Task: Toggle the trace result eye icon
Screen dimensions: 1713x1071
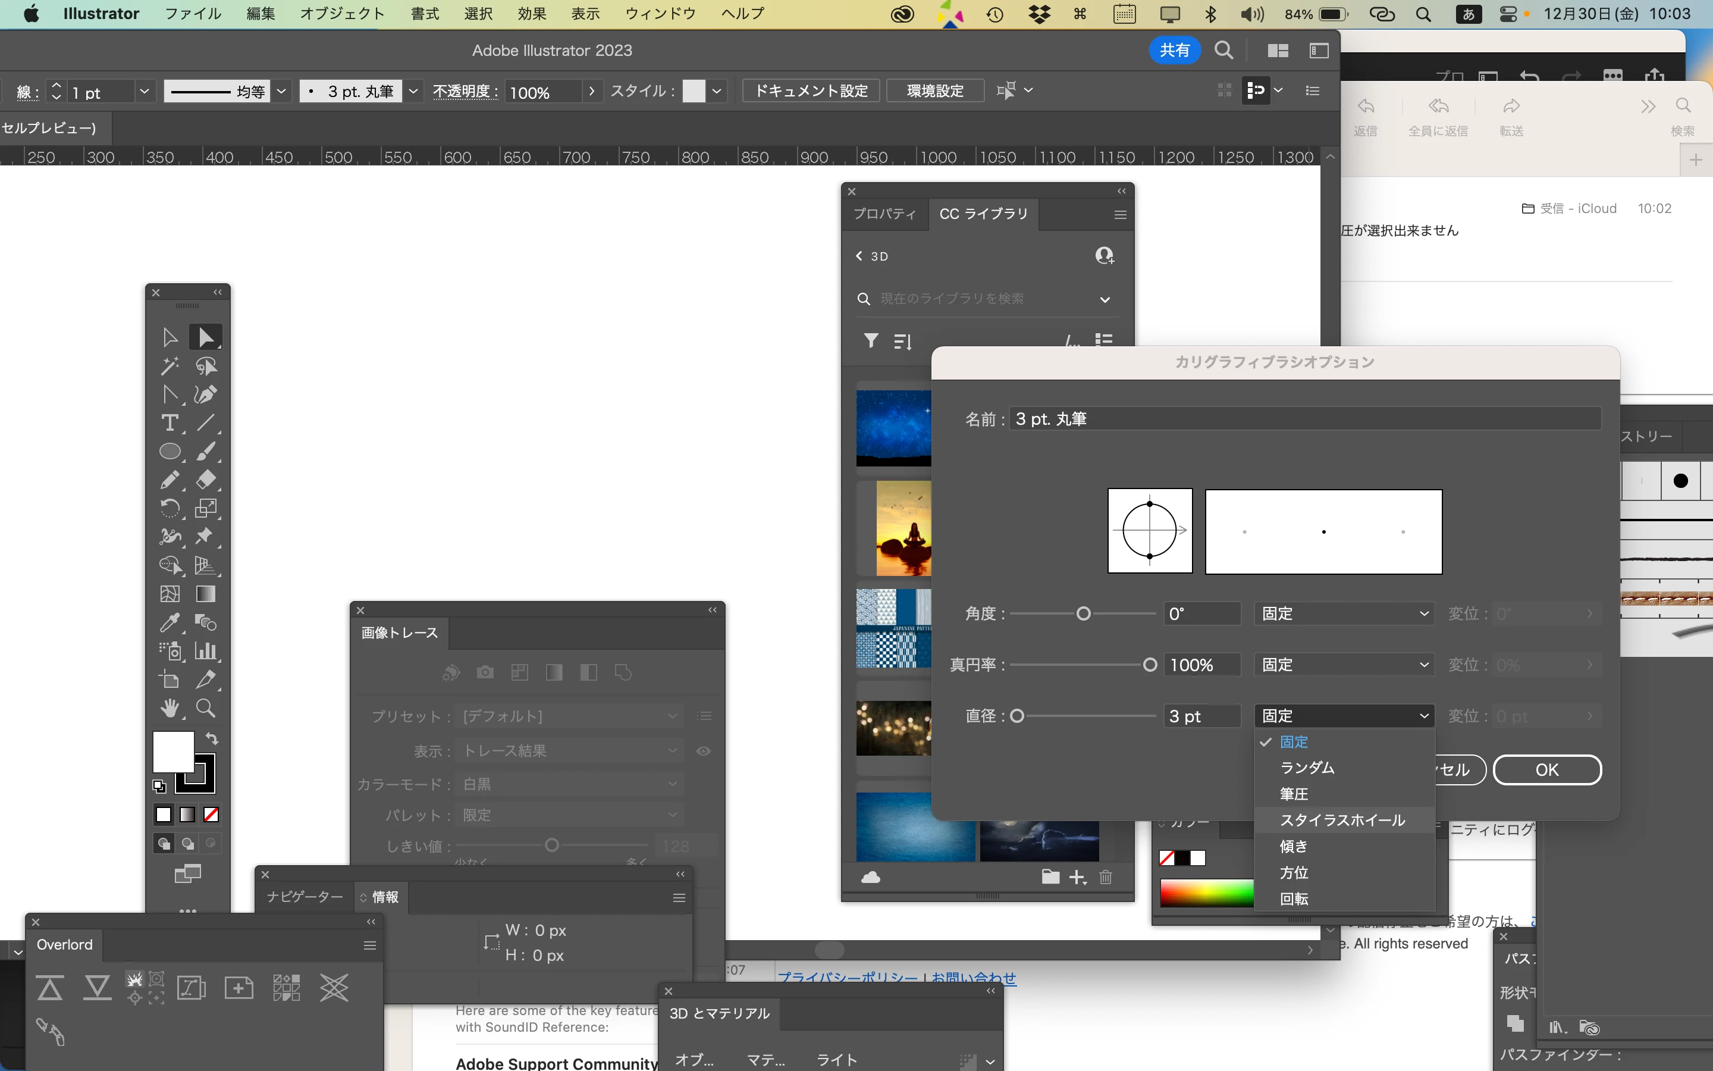Action: [703, 751]
